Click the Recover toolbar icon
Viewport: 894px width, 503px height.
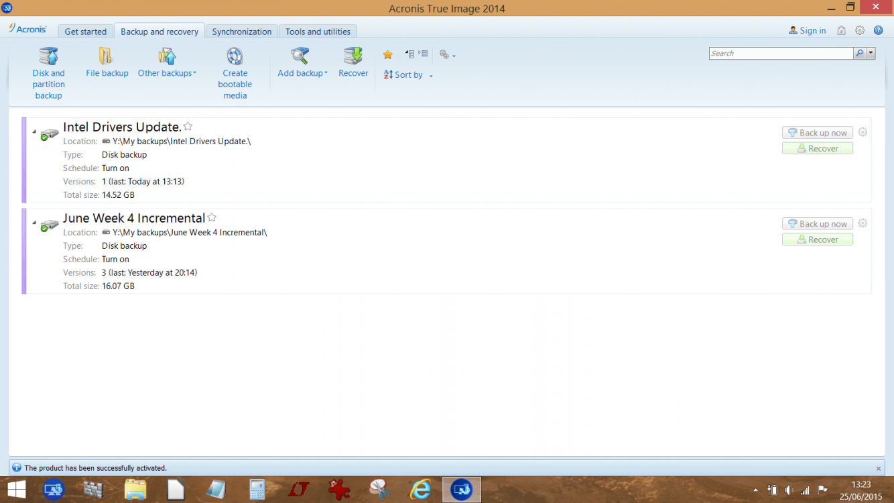(353, 56)
